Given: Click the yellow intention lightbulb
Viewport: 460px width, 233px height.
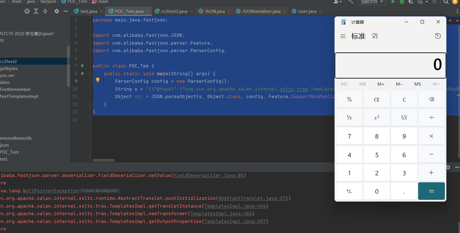Looking at the screenshot, I should click(x=98, y=80).
